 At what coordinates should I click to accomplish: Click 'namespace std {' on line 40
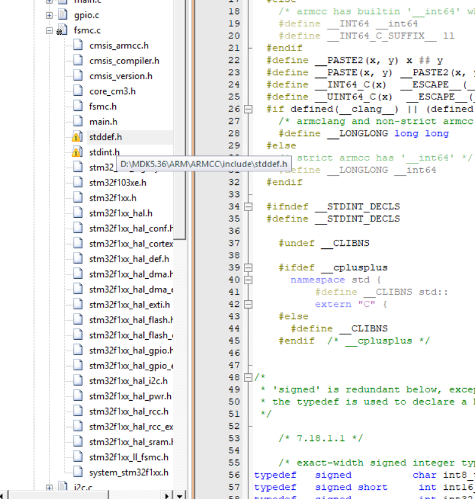335,280
